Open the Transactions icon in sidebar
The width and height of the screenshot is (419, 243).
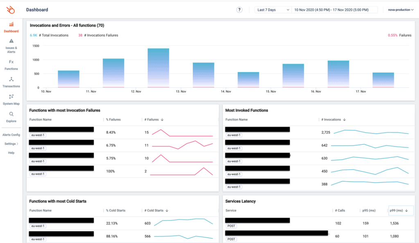11,79
